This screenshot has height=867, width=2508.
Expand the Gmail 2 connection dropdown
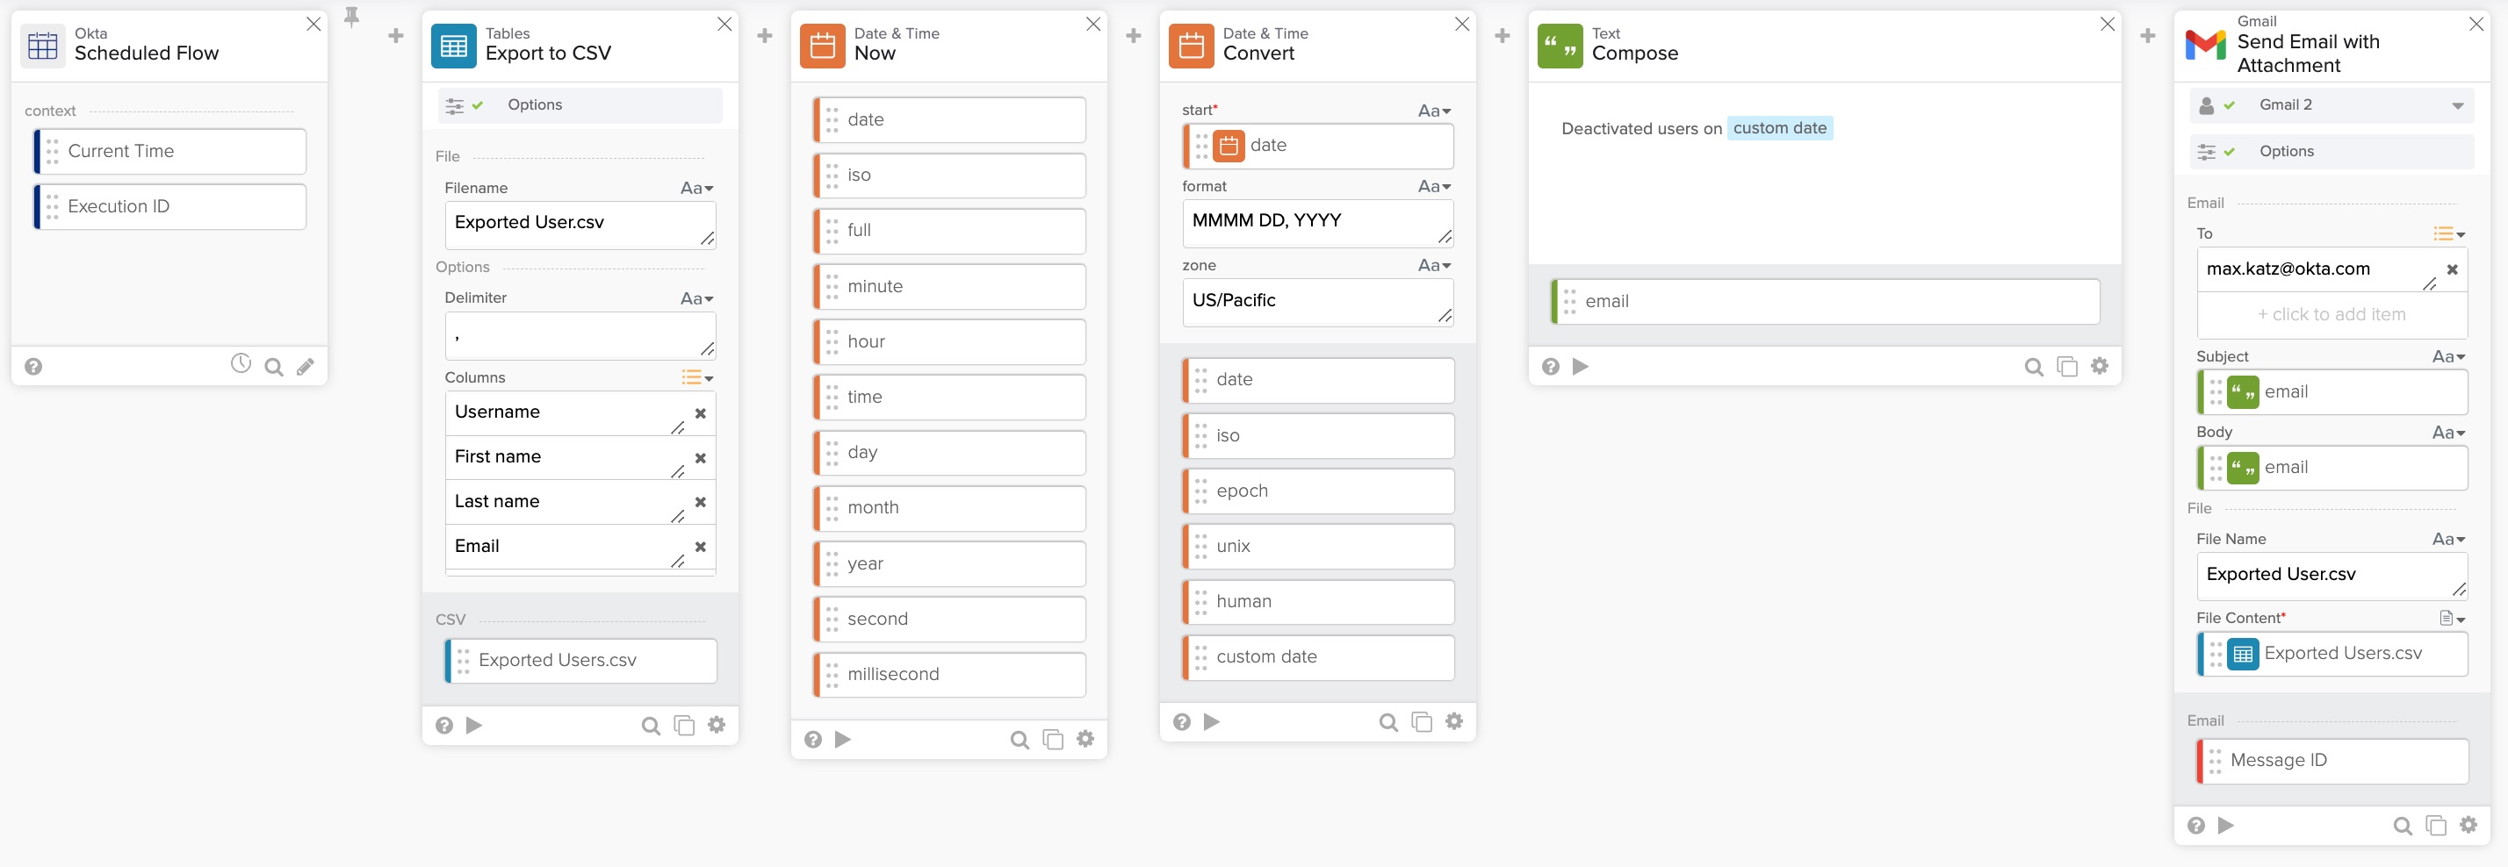coord(2457,106)
